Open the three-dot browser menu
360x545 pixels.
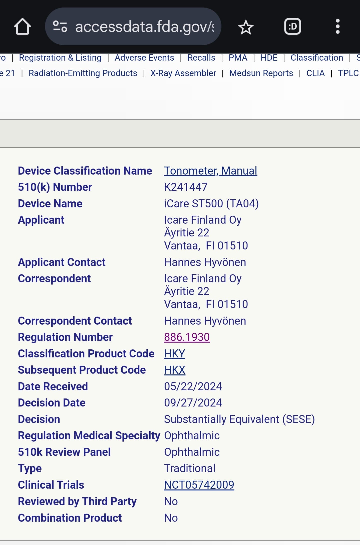point(337,26)
